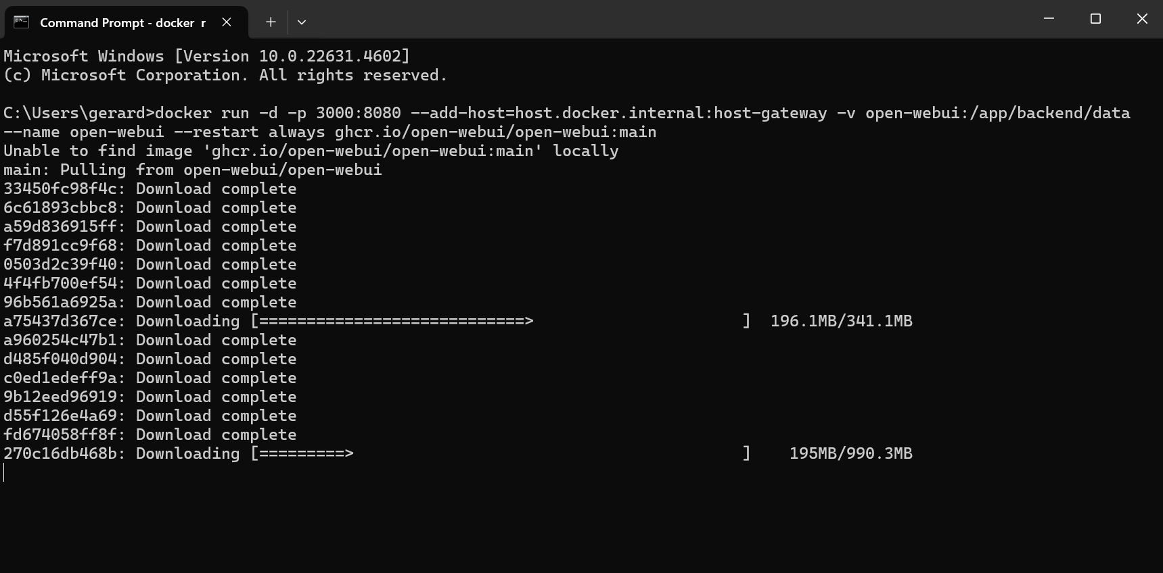Open a new terminal tab with plus
Screen dimensions: 1163x573
pyautogui.click(x=271, y=22)
